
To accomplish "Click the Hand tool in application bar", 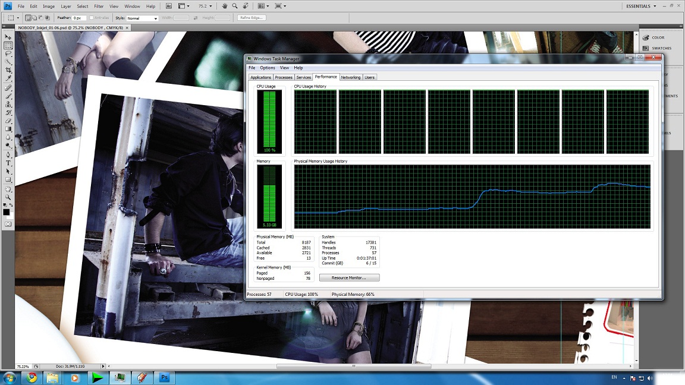I will (x=225, y=6).
